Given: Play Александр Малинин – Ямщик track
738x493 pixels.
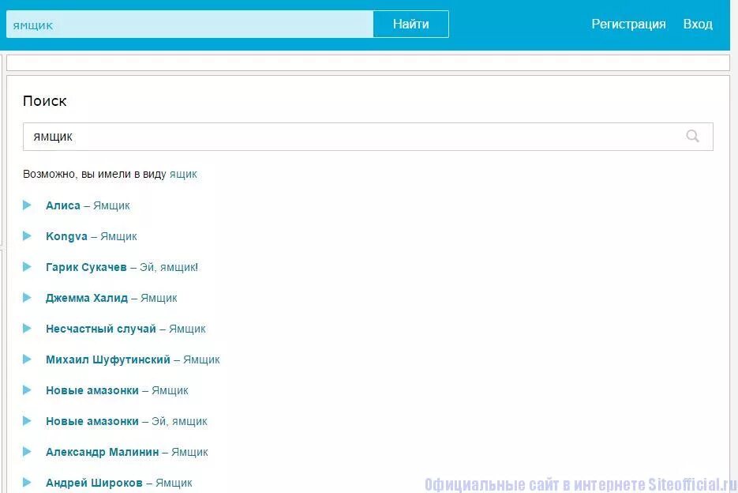Looking at the screenshot, I should click(27, 452).
